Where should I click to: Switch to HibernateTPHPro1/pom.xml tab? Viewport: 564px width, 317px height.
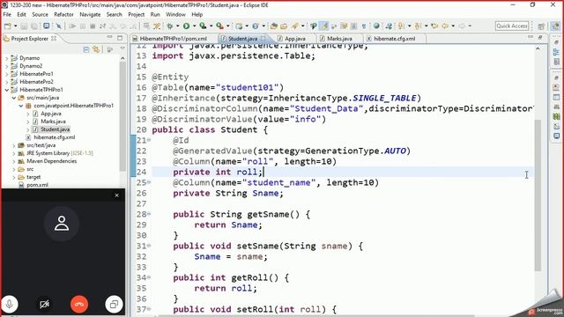(173, 39)
